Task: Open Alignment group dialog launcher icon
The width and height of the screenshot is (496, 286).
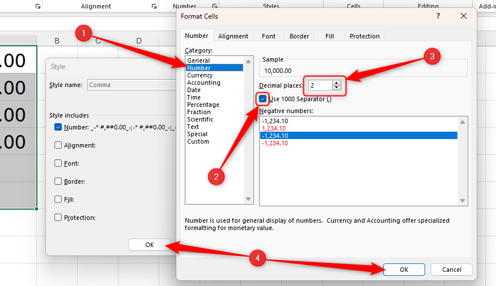Action: click(154, 6)
